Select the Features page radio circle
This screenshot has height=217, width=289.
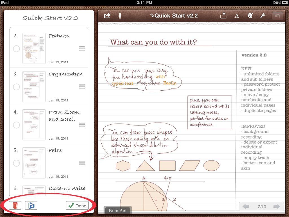(16, 49)
